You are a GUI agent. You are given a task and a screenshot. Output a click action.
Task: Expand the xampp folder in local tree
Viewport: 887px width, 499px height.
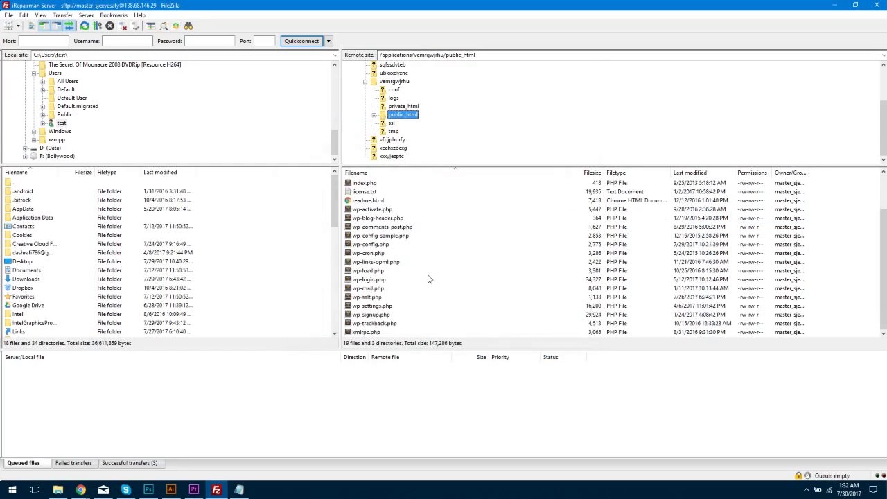33,139
